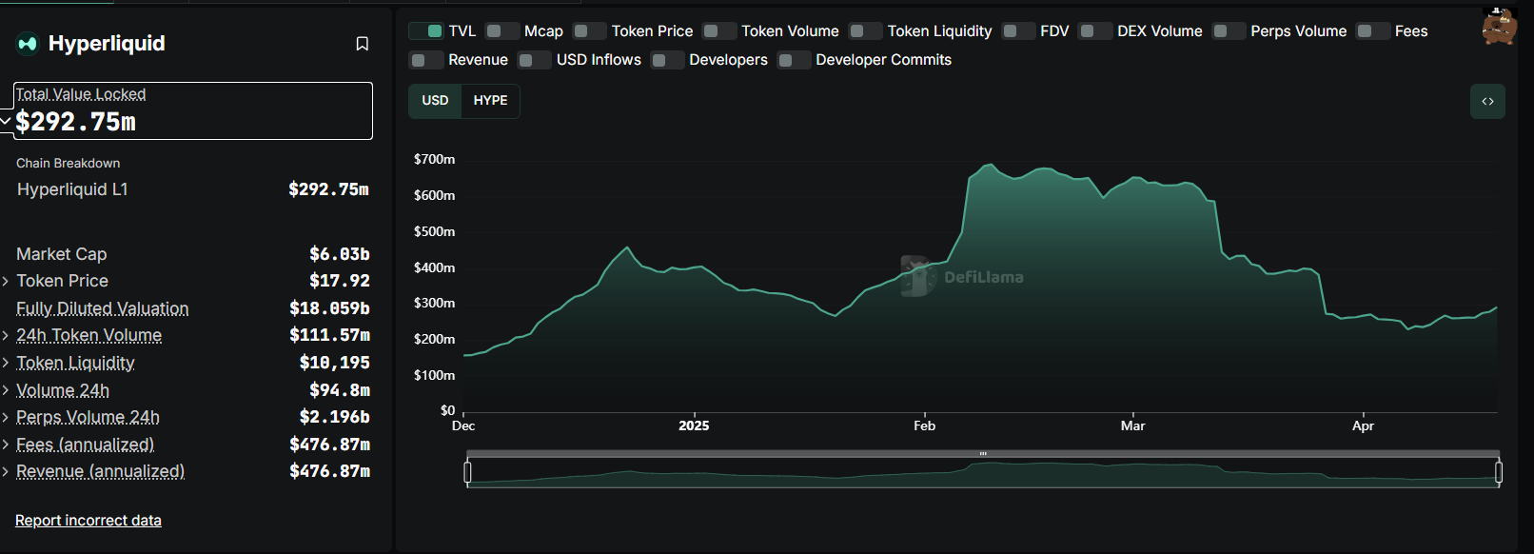Enable the Developer Commits toggle
Viewport: 1534px width, 554px height.
tap(794, 60)
